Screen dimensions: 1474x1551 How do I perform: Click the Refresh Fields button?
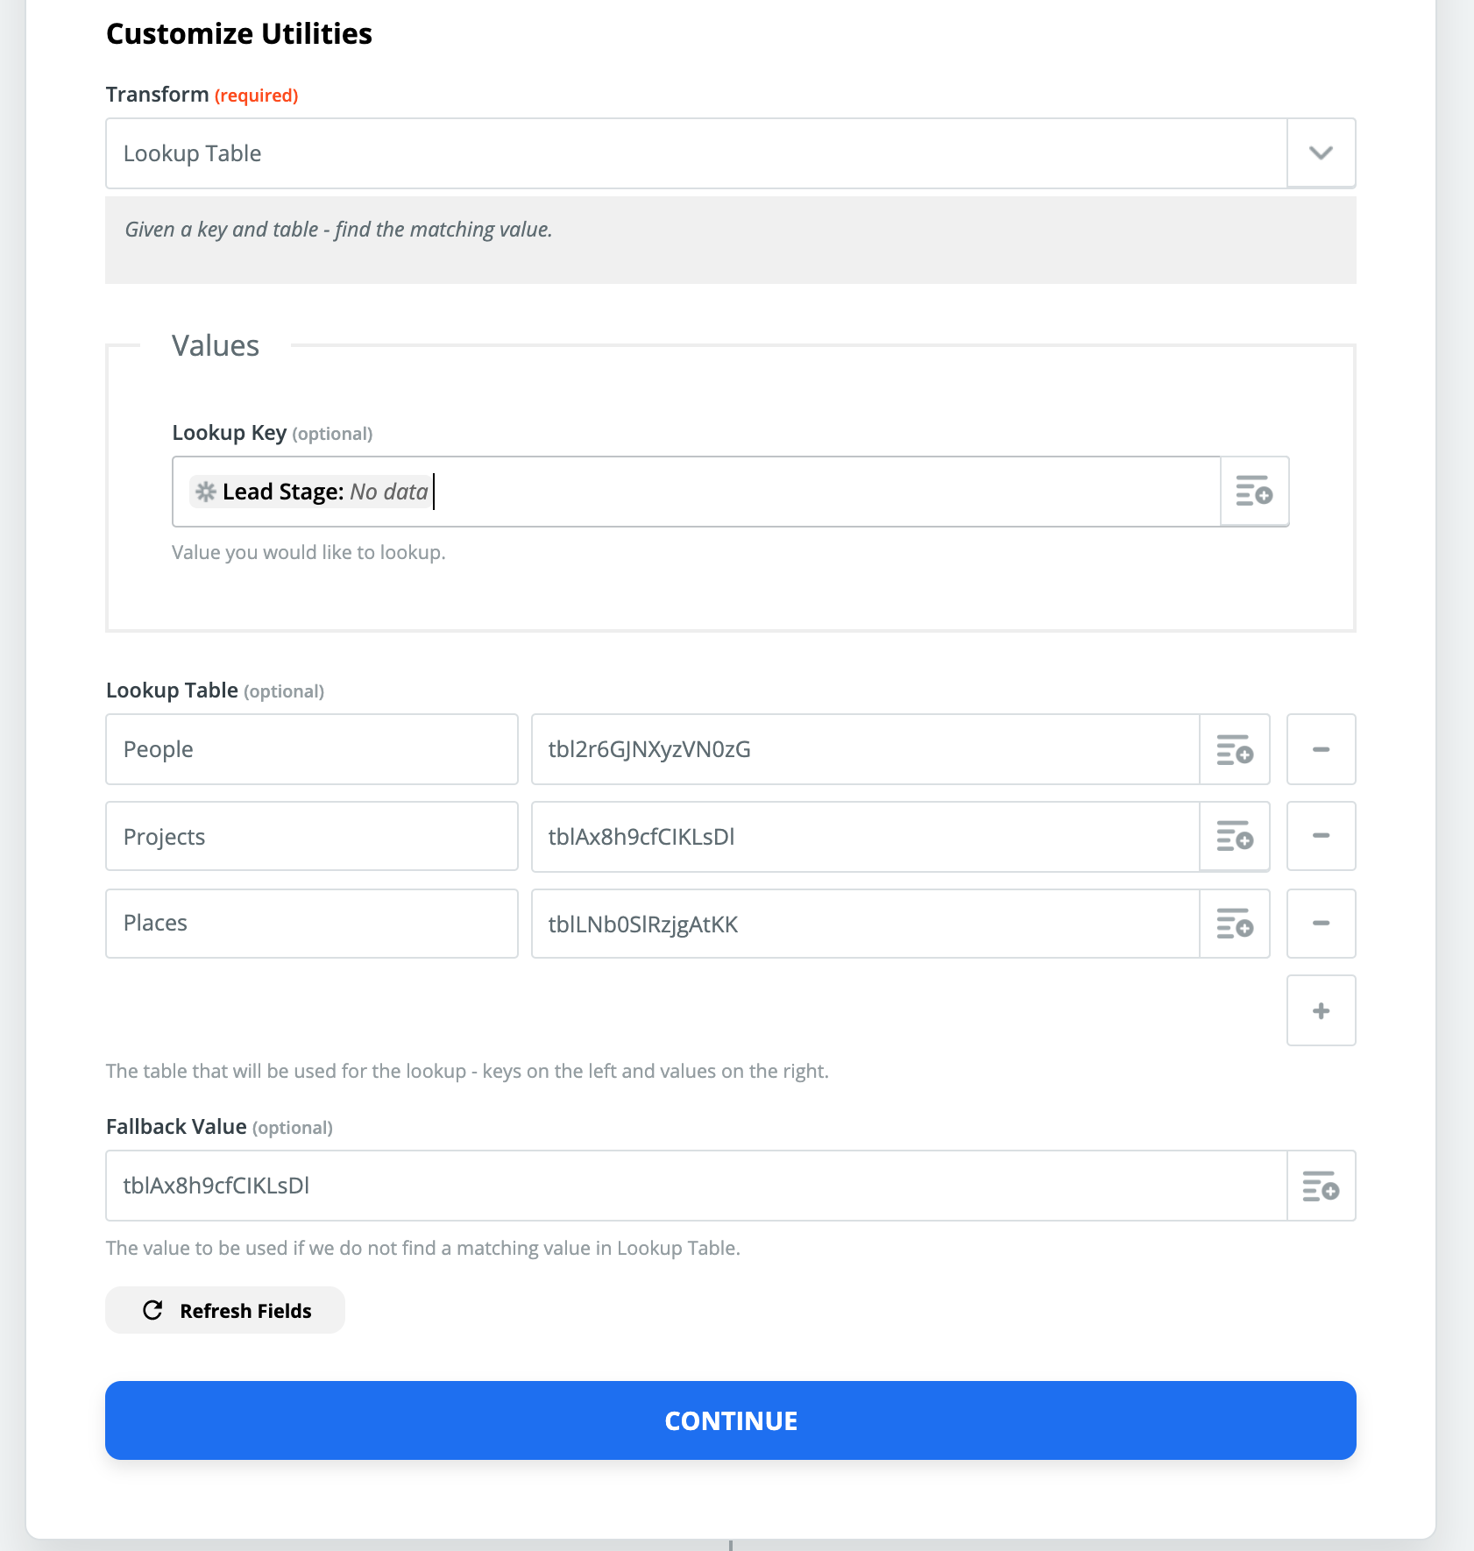tap(225, 1310)
